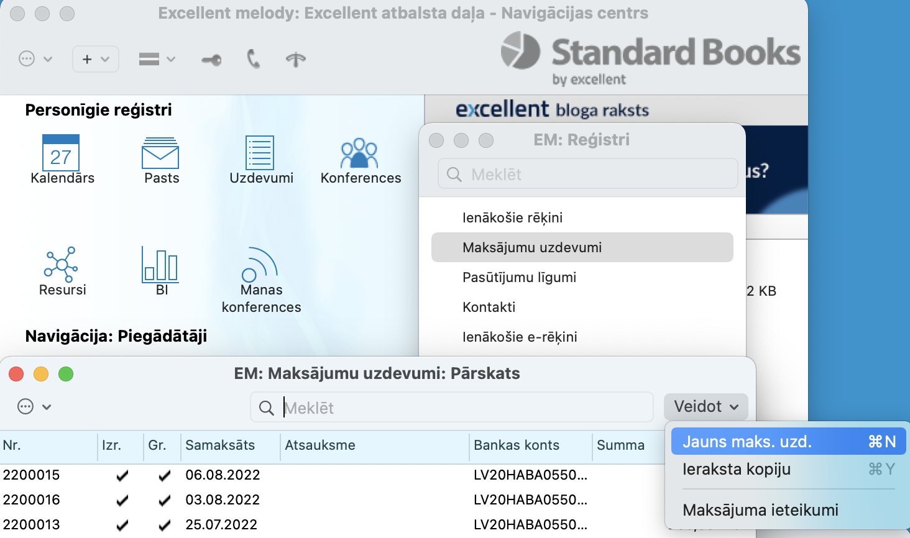Open the BI bar chart icon
Viewport: 910px width, 538px height.
point(160,264)
